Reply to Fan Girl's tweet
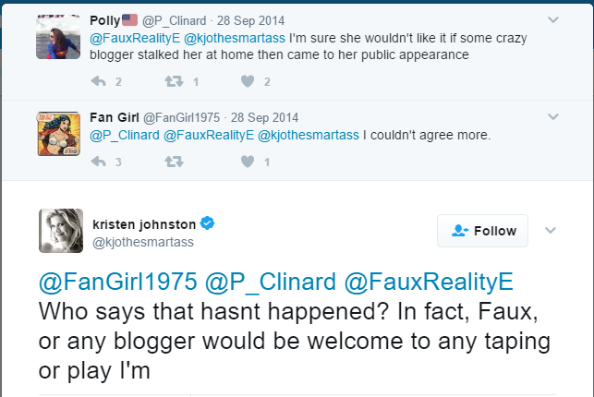594x397 pixels. tap(100, 162)
